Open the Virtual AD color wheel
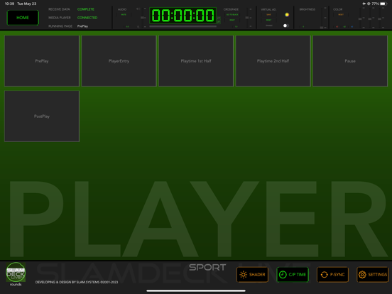The width and height of the screenshot is (392, 294). tap(287, 15)
